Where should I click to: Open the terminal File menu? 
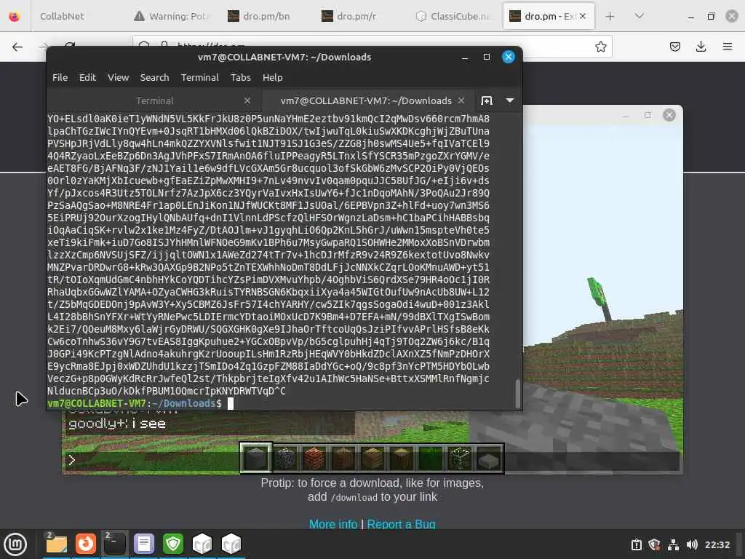click(60, 77)
